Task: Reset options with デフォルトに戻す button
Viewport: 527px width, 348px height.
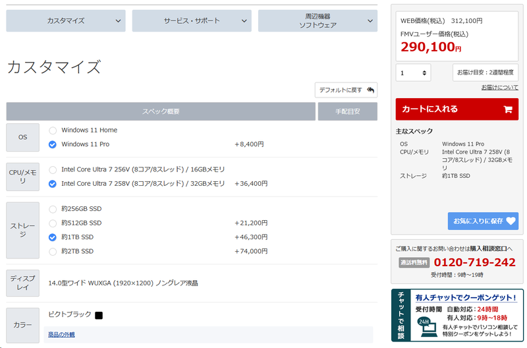Action: click(x=346, y=90)
